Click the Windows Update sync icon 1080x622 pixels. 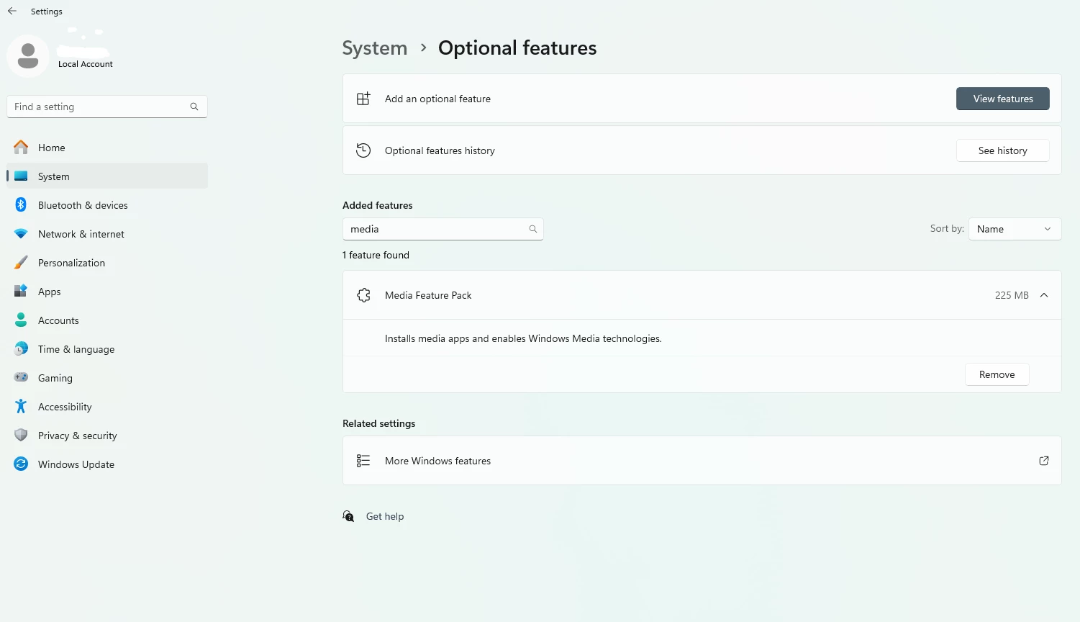[21, 464]
